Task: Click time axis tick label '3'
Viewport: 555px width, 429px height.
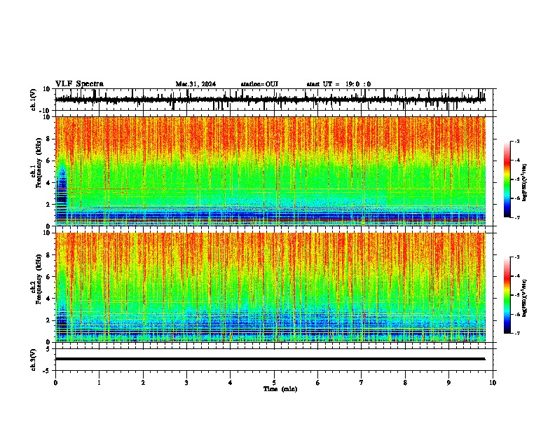Action: pyautogui.click(x=186, y=383)
